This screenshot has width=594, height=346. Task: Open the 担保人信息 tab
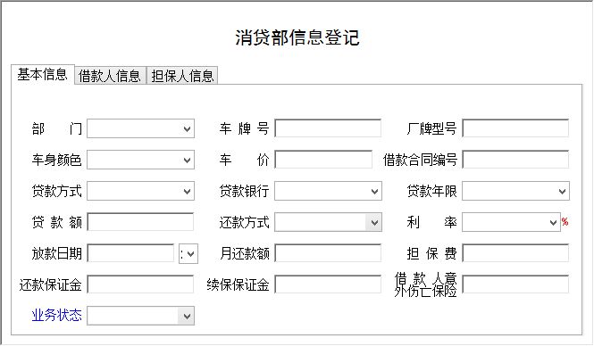point(182,76)
